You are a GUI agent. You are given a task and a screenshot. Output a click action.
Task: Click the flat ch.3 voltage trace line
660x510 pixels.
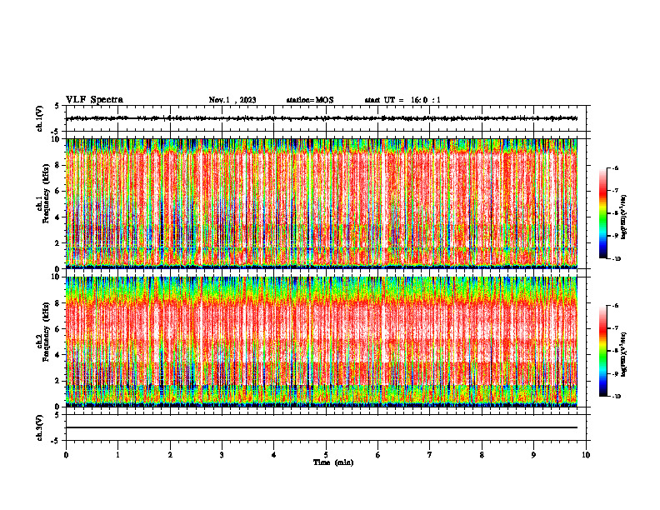coord(322,427)
